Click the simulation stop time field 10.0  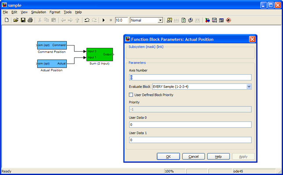pos(121,20)
